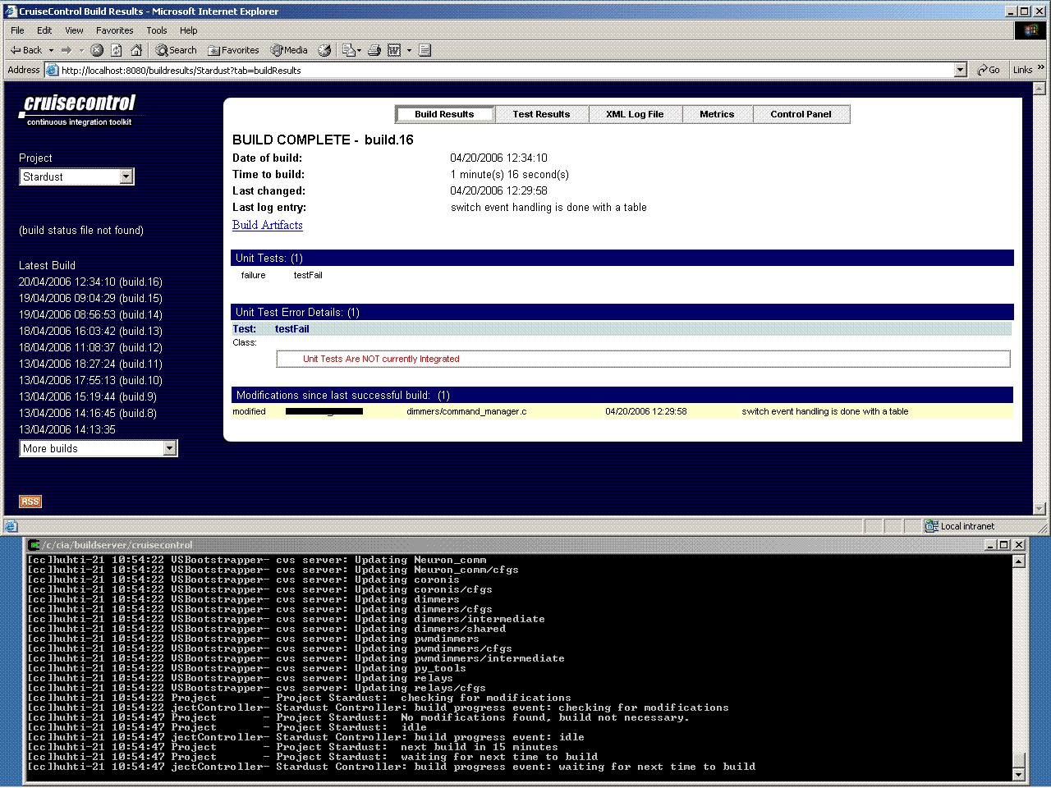Viewport: 1051px width, 788px height.
Task: Open the Build Artifacts link
Action: (x=268, y=225)
